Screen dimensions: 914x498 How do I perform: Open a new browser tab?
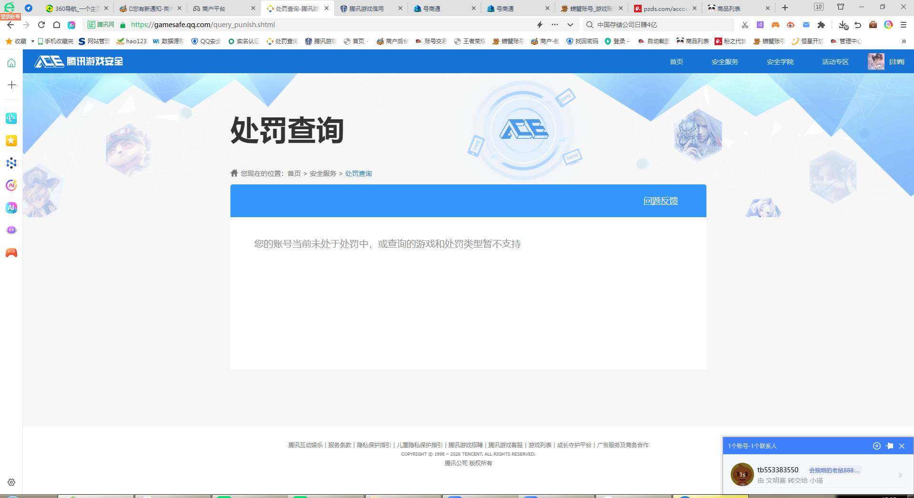pos(785,8)
